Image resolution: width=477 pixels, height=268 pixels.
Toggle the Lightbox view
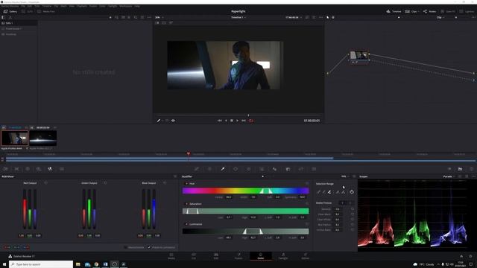coord(467,11)
